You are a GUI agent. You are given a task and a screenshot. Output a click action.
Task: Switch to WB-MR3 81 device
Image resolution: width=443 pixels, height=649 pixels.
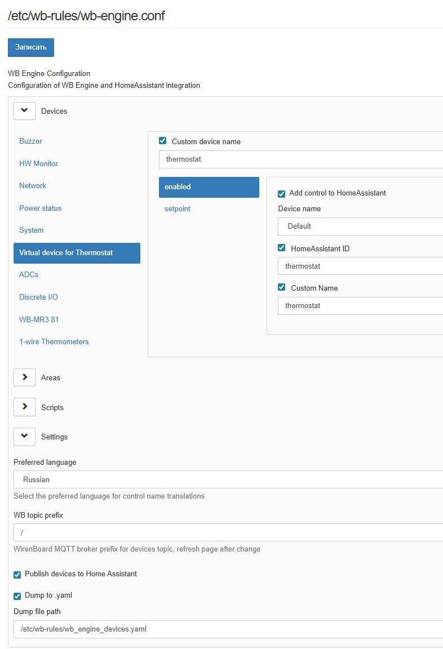click(39, 319)
